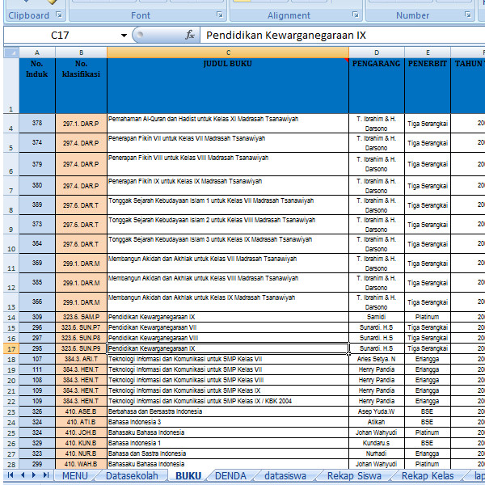
Task: Click the PENGARANG header cell
Action: [x=377, y=86]
